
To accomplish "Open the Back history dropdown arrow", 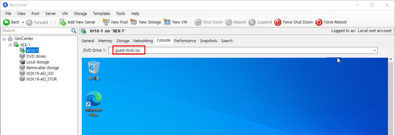I will pyautogui.click(x=23, y=22).
